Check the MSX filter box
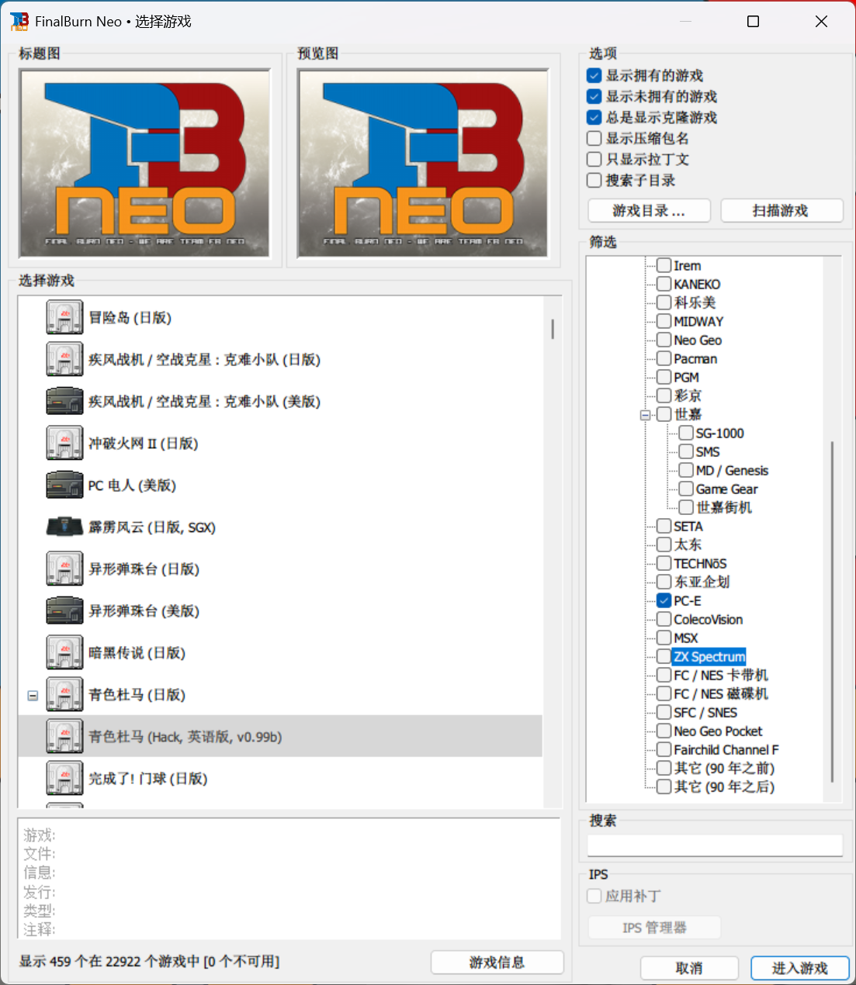The width and height of the screenshot is (856, 985). click(x=664, y=638)
